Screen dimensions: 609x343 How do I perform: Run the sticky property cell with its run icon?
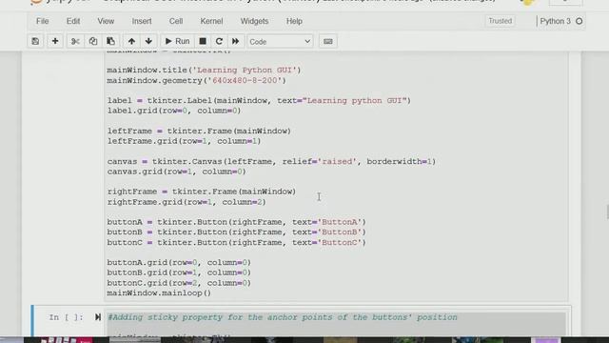(x=98, y=317)
